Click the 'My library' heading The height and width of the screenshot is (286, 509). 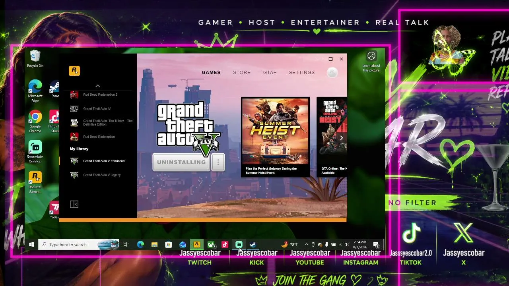point(79,149)
